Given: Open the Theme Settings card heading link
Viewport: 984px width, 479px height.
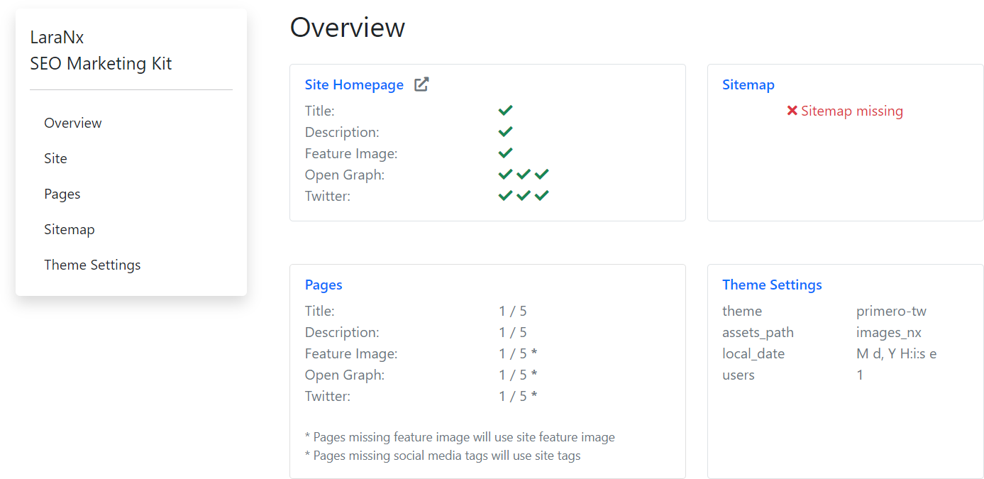Looking at the screenshot, I should [x=772, y=285].
